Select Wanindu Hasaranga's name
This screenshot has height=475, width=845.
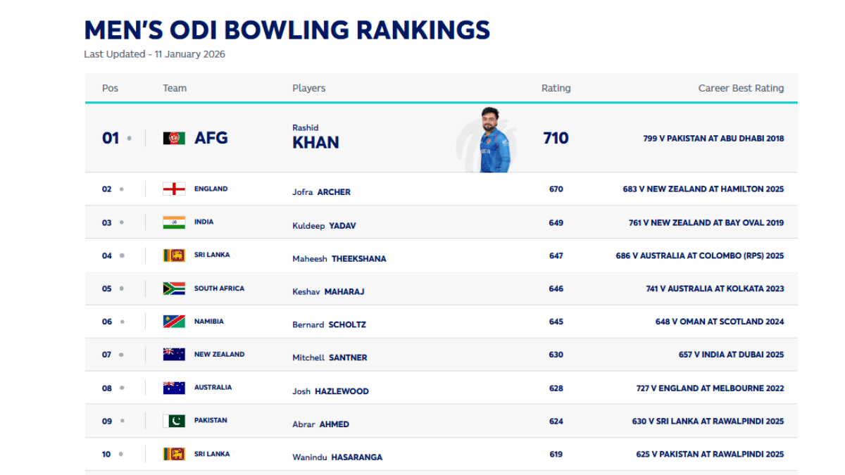pyautogui.click(x=337, y=457)
